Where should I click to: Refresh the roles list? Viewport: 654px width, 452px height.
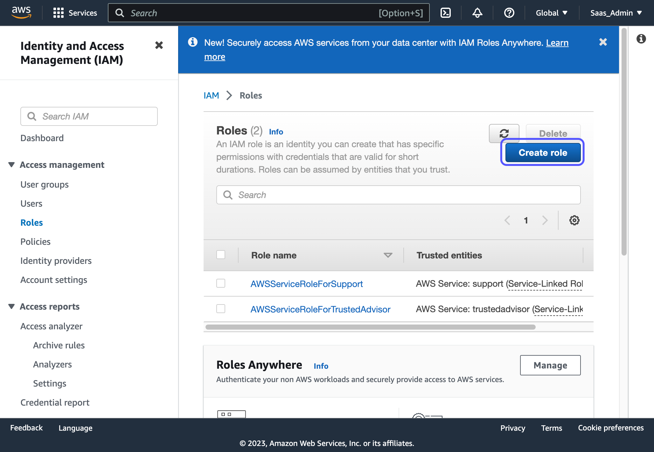tap(504, 133)
